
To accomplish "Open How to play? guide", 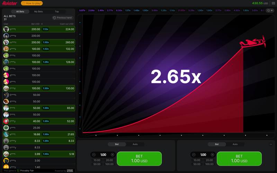I will click(32, 3).
